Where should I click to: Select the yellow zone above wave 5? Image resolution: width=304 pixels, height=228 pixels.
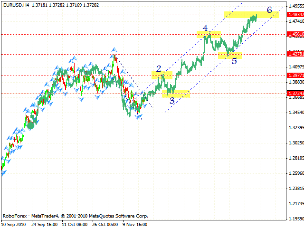coord(230,55)
